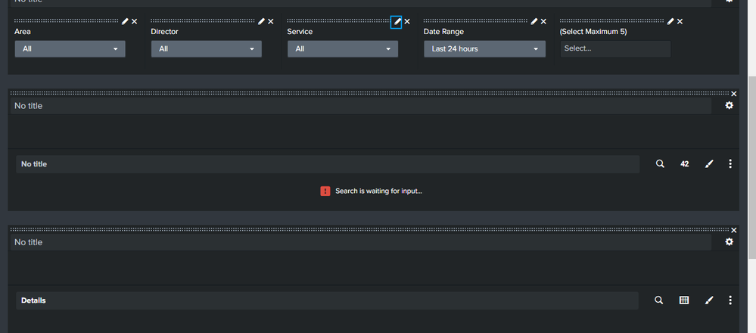Open the Area dropdown
The image size is (756, 333).
(x=70, y=49)
